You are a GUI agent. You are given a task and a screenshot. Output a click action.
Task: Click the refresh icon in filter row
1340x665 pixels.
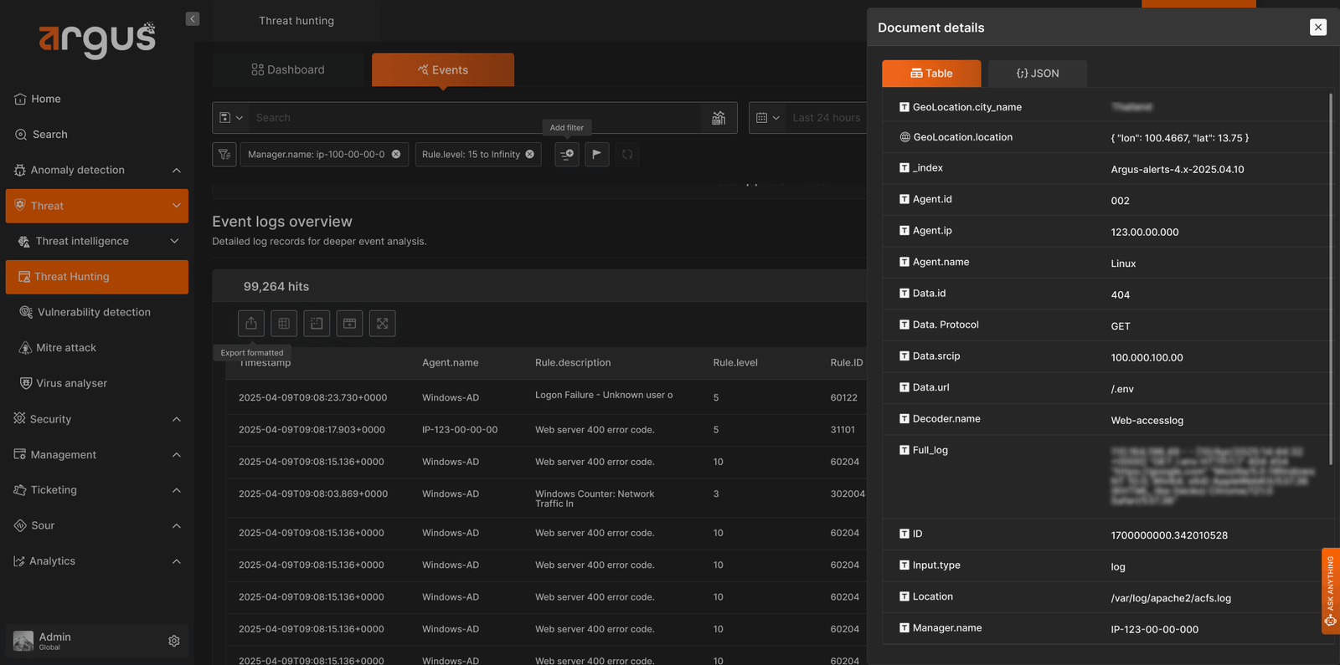pos(627,155)
